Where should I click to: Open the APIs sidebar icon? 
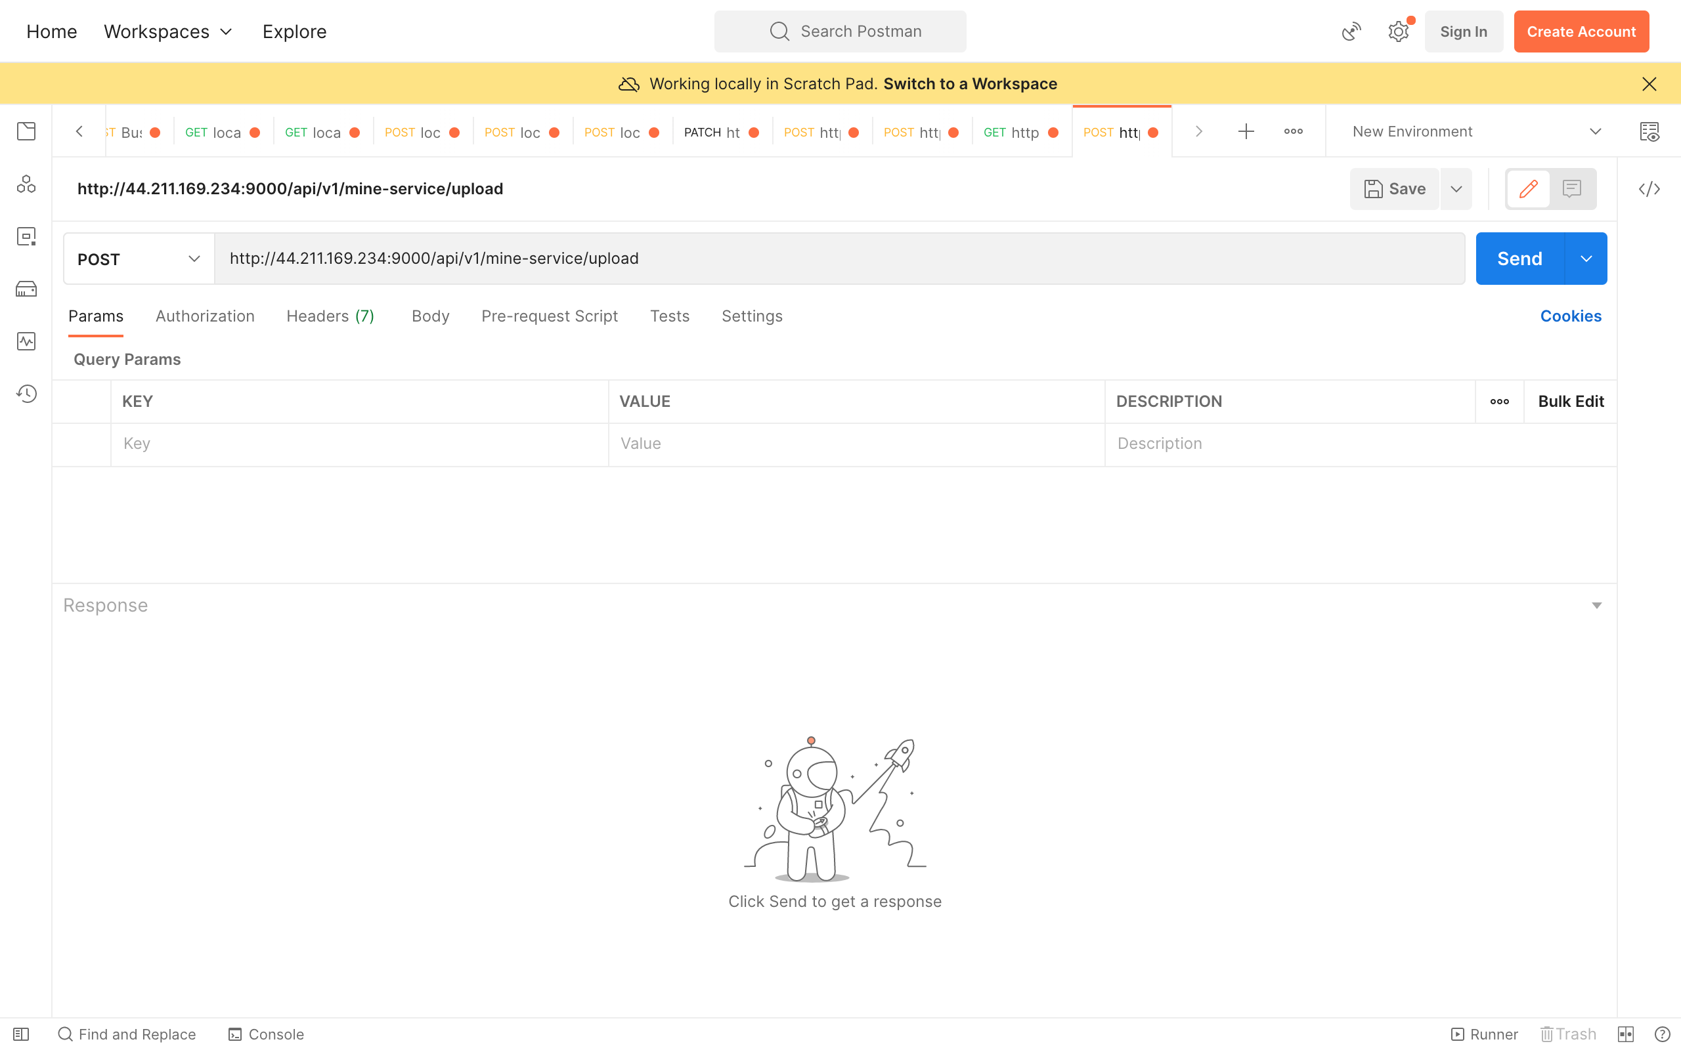point(26,184)
